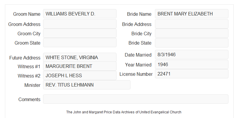
Task: Select the Groom City input box
Action: [x=80, y=33]
